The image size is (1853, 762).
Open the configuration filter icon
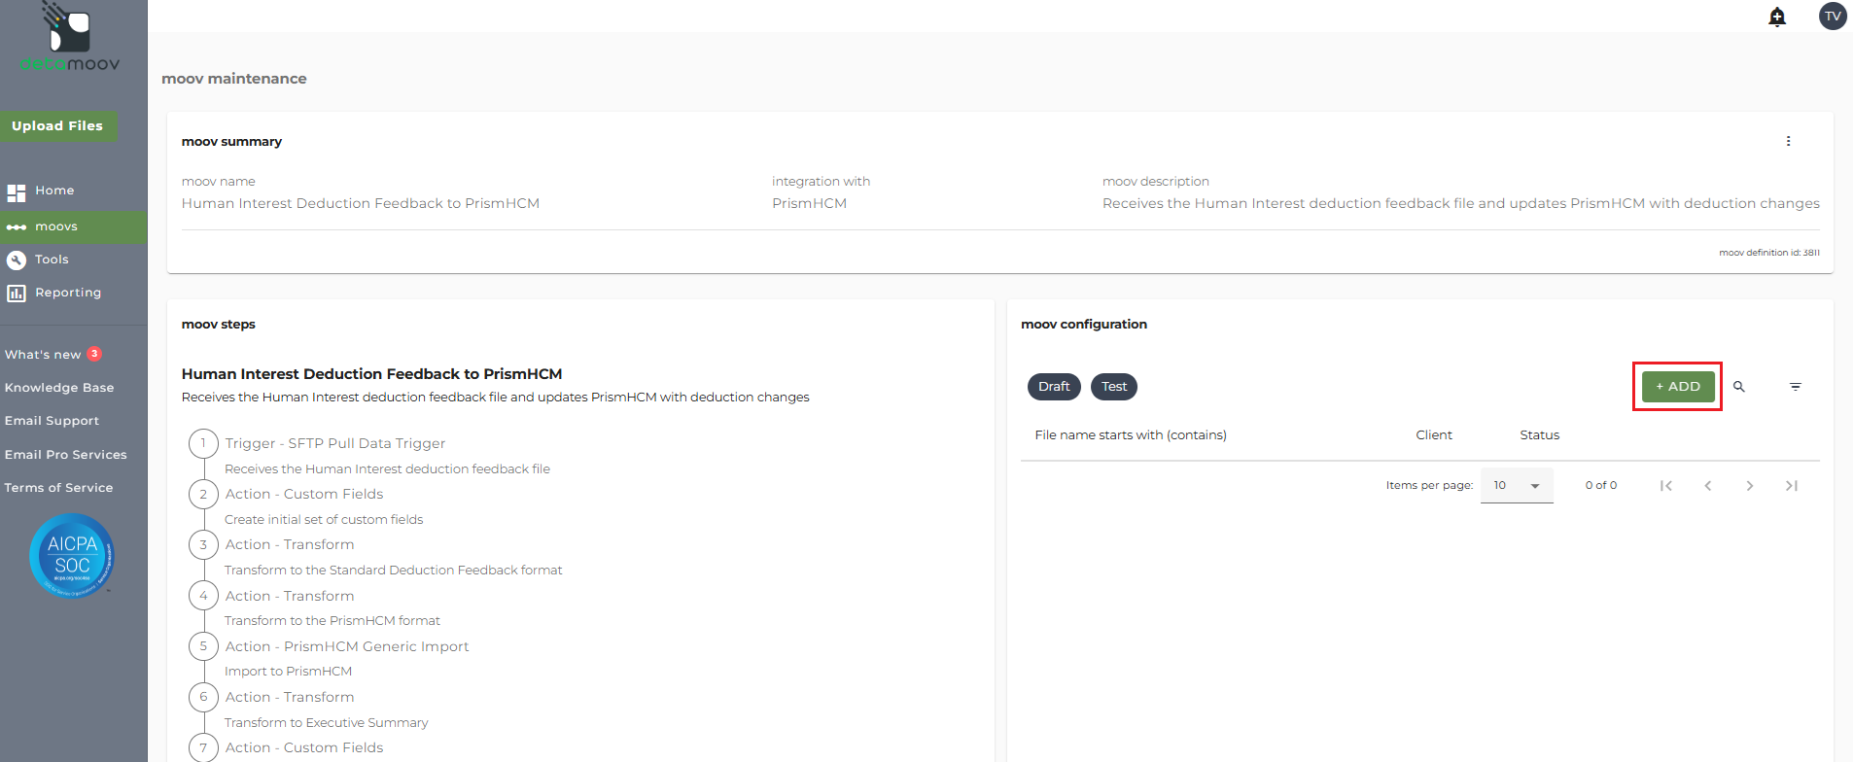click(x=1796, y=387)
